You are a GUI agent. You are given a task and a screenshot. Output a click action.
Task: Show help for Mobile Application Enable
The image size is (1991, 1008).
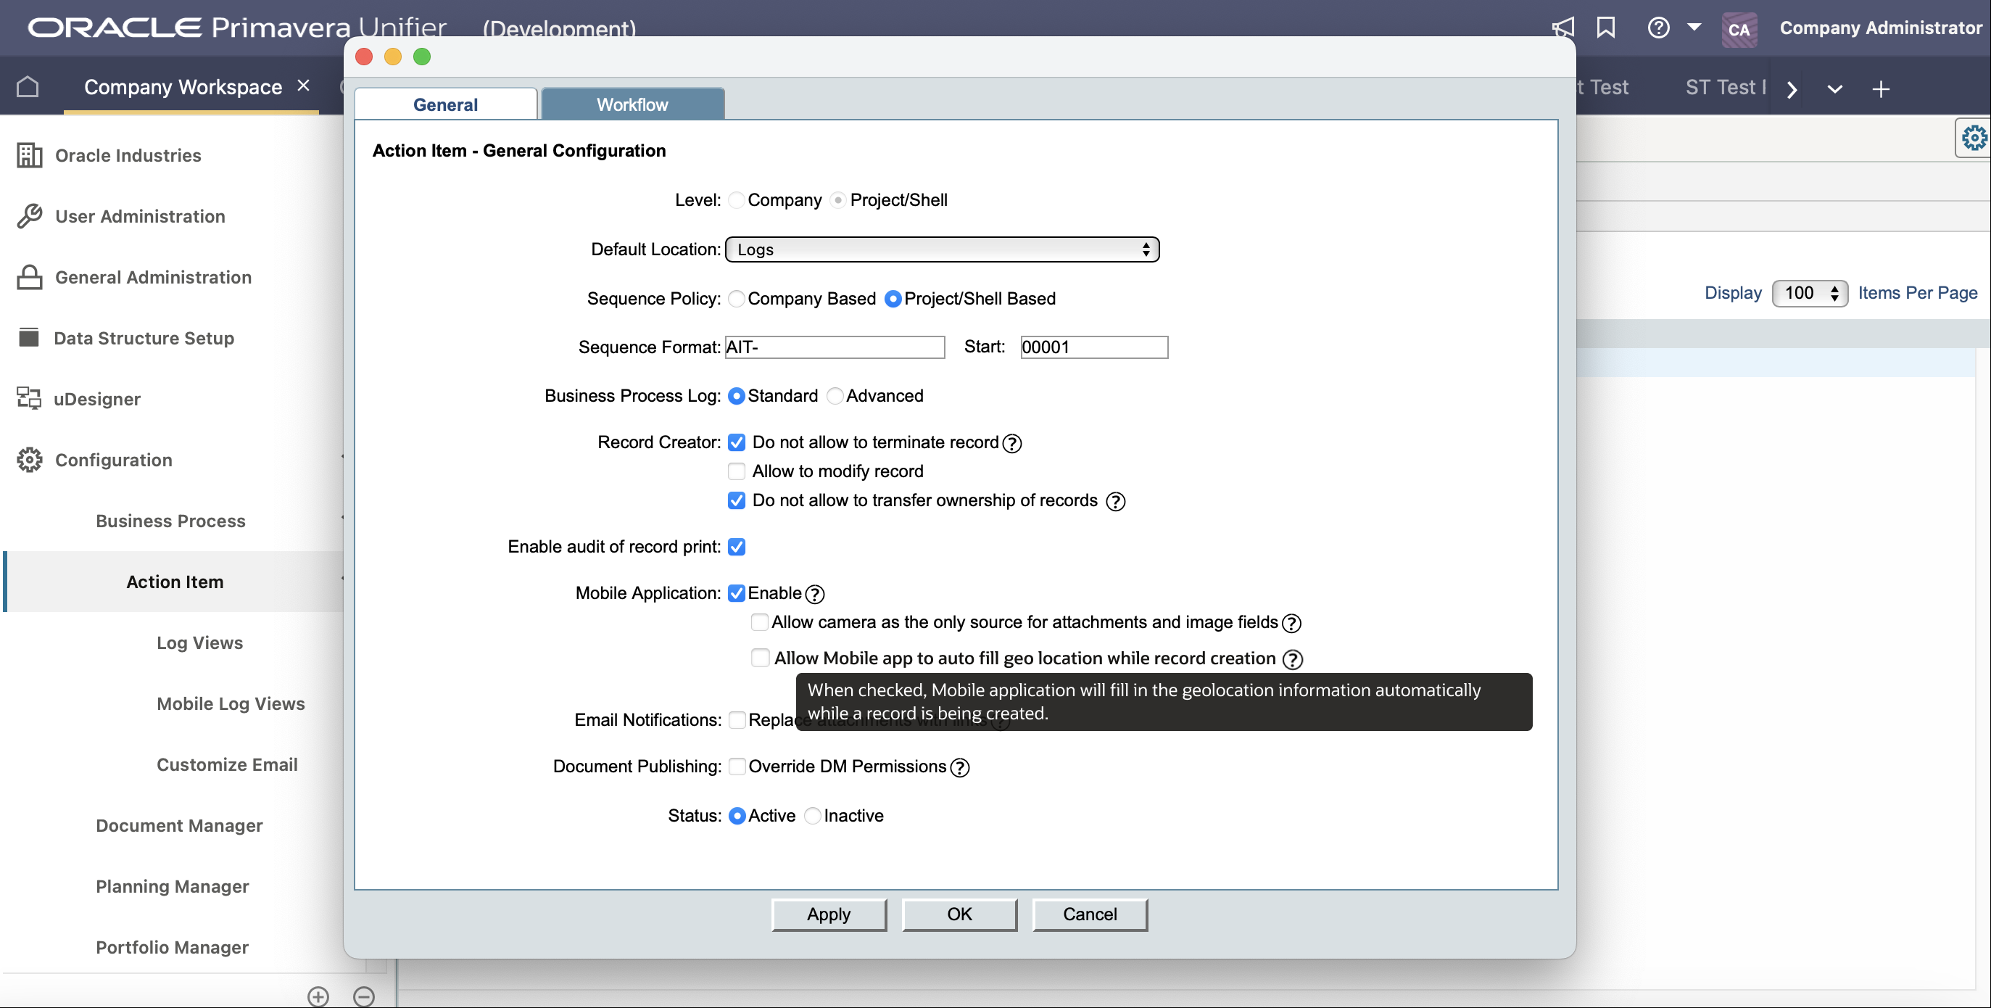click(815, 595)
